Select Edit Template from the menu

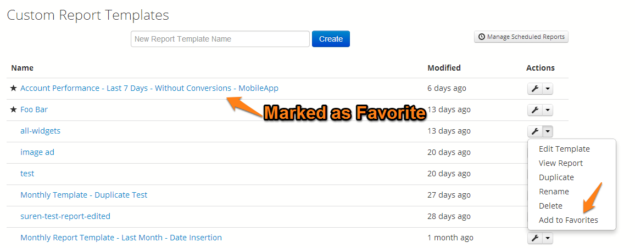(x=564, y=149)
